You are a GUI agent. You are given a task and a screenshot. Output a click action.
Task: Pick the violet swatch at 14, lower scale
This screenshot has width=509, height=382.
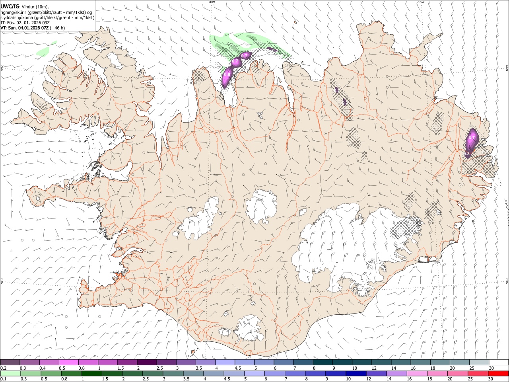pyautogui.click(x=396, y=373)
